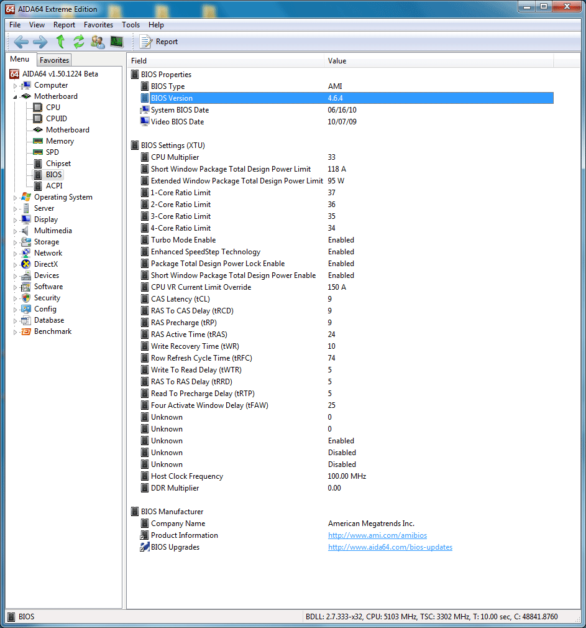586x628 pixels.
Task: Open the Tools menu
Action: tap(131, 25)
